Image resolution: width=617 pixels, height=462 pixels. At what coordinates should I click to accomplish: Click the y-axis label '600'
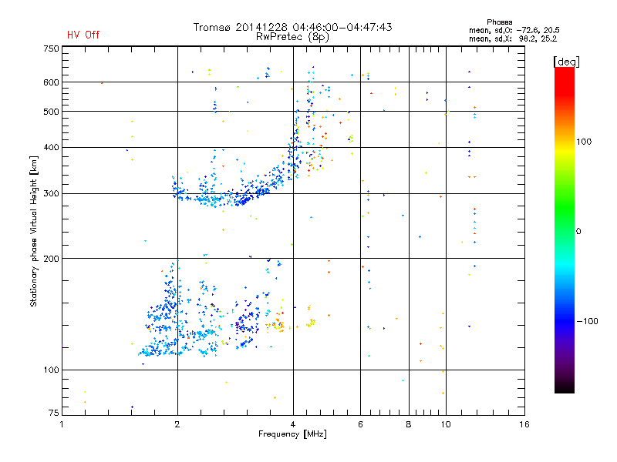tap(51, 82)
